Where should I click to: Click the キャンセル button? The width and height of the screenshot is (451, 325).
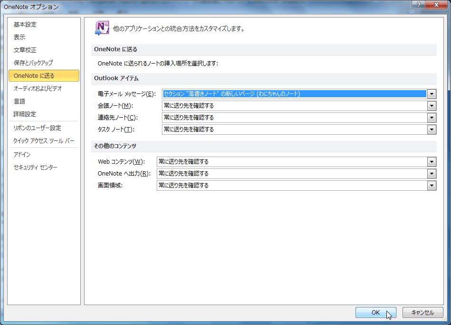422,312
